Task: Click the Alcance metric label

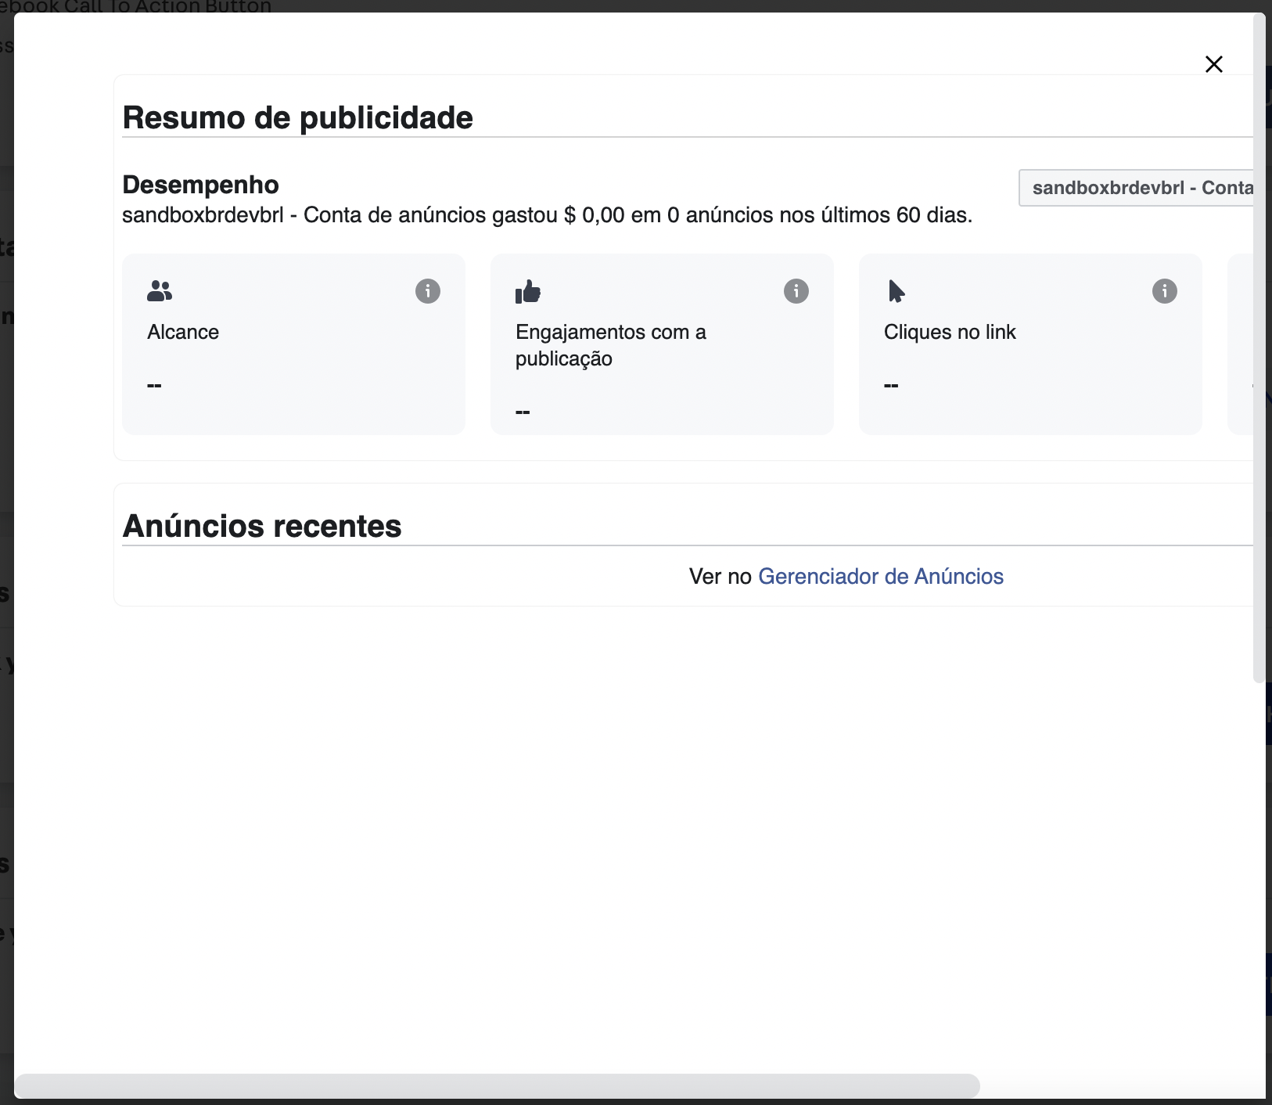Action: click(x=183, y=332)
